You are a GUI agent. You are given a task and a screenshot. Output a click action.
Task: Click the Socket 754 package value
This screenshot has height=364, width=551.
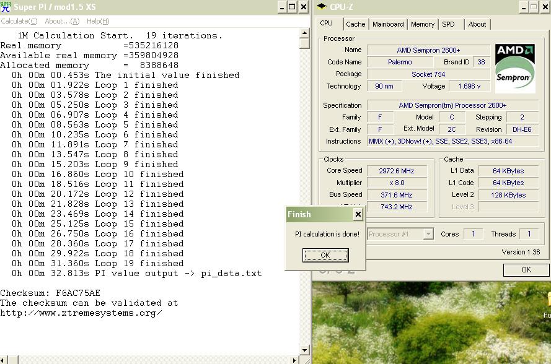pos(428,74)
